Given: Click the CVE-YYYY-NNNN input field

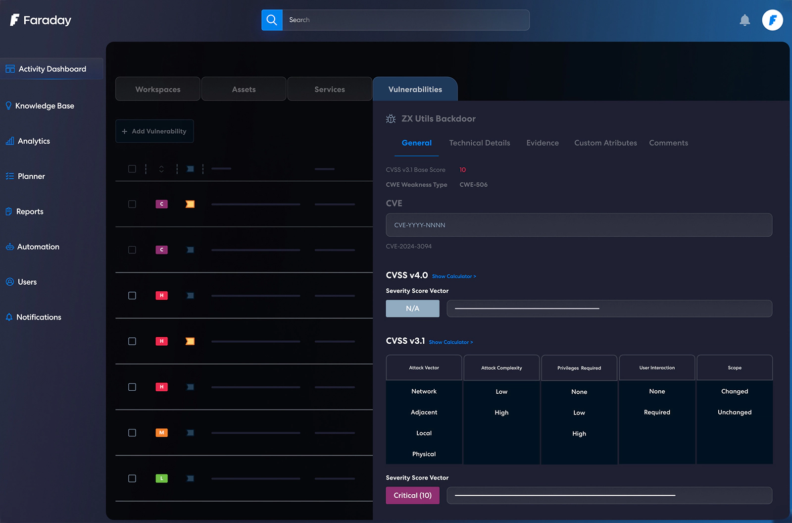Looking at the screenshot, I should pos(579,225).
